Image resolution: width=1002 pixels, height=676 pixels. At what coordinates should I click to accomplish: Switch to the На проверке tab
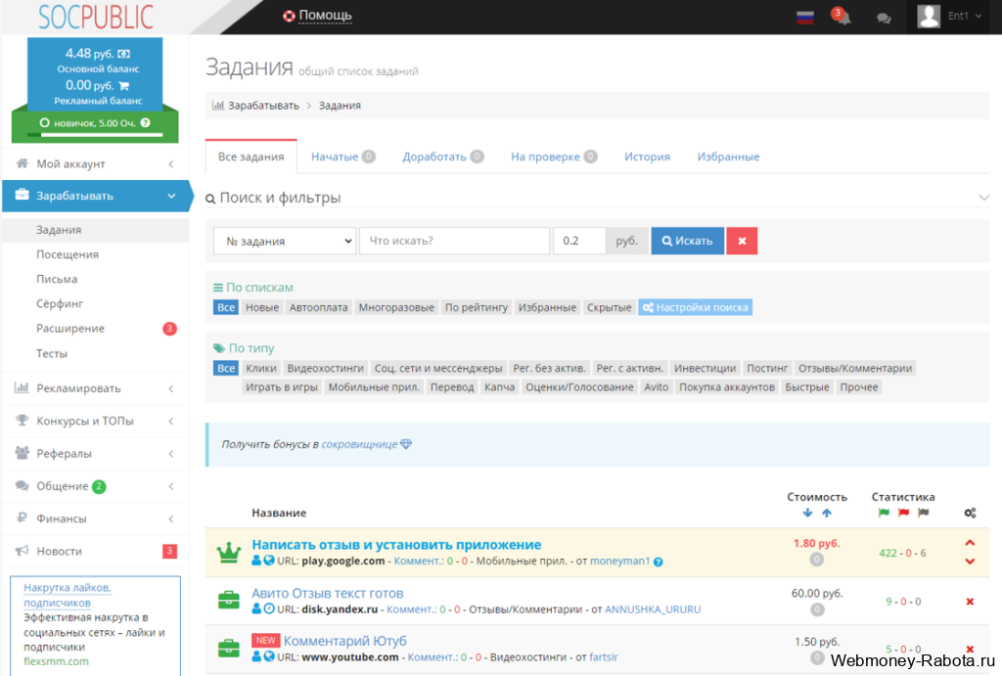click(554, 157)
